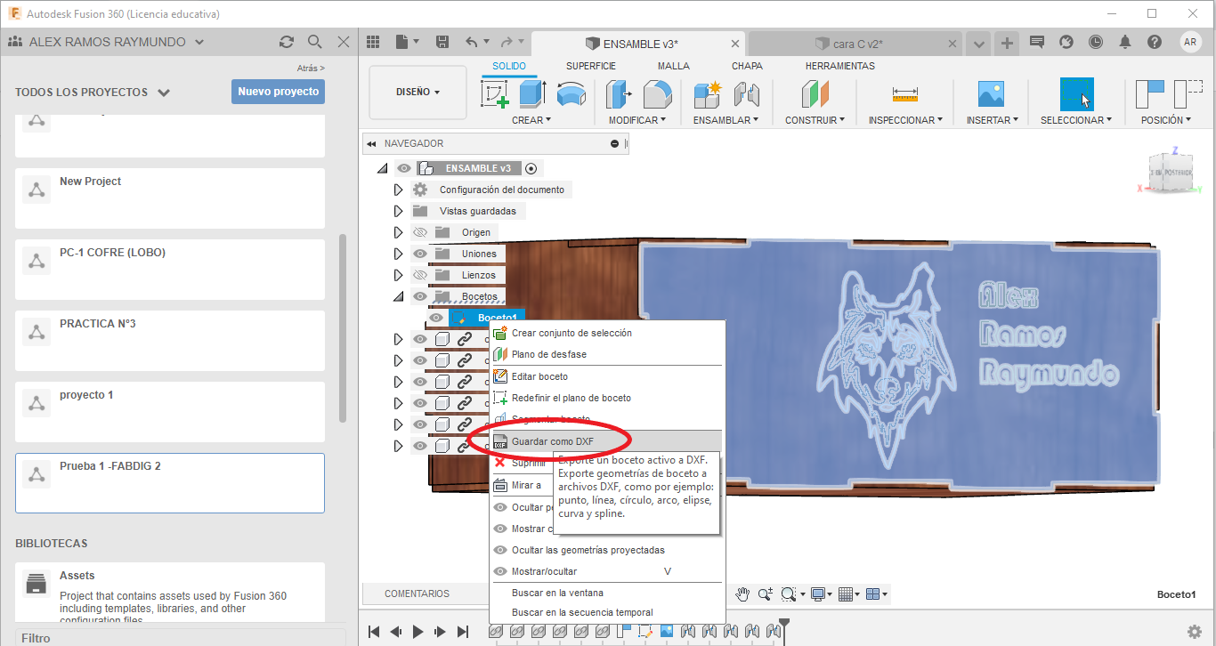Click the Measure ruler icon
Image resolution: width=1216 pixels, height=646 pixels.
pos(905,94)
